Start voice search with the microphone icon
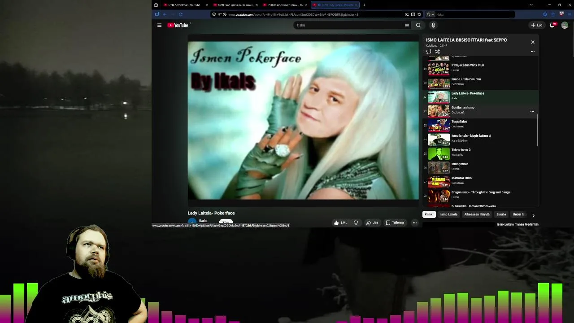The width and height of the screenshot is (574, 323). tap(433, 25)
